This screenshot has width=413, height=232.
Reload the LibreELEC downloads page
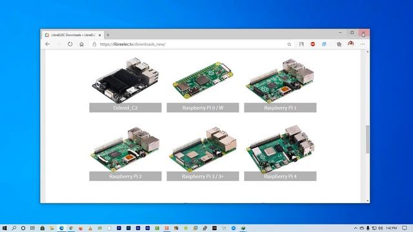click(70, 44)
